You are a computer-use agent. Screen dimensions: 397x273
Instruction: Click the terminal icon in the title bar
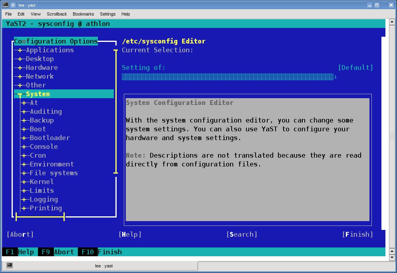(x=5, y=4)
